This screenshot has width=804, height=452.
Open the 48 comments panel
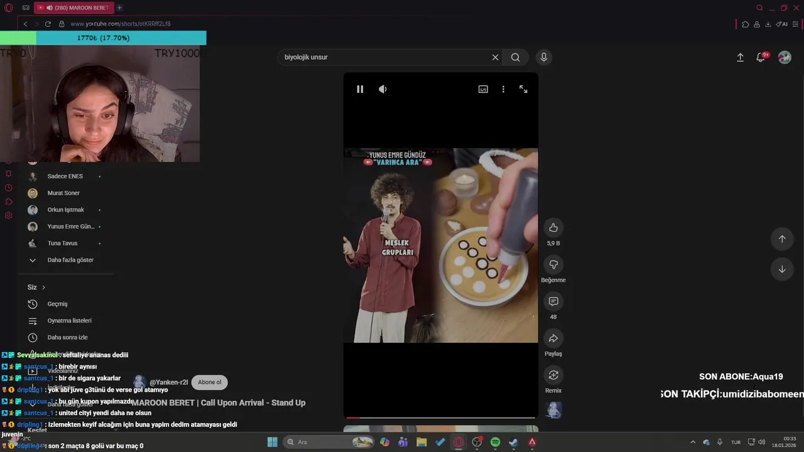tap(553, 302)
